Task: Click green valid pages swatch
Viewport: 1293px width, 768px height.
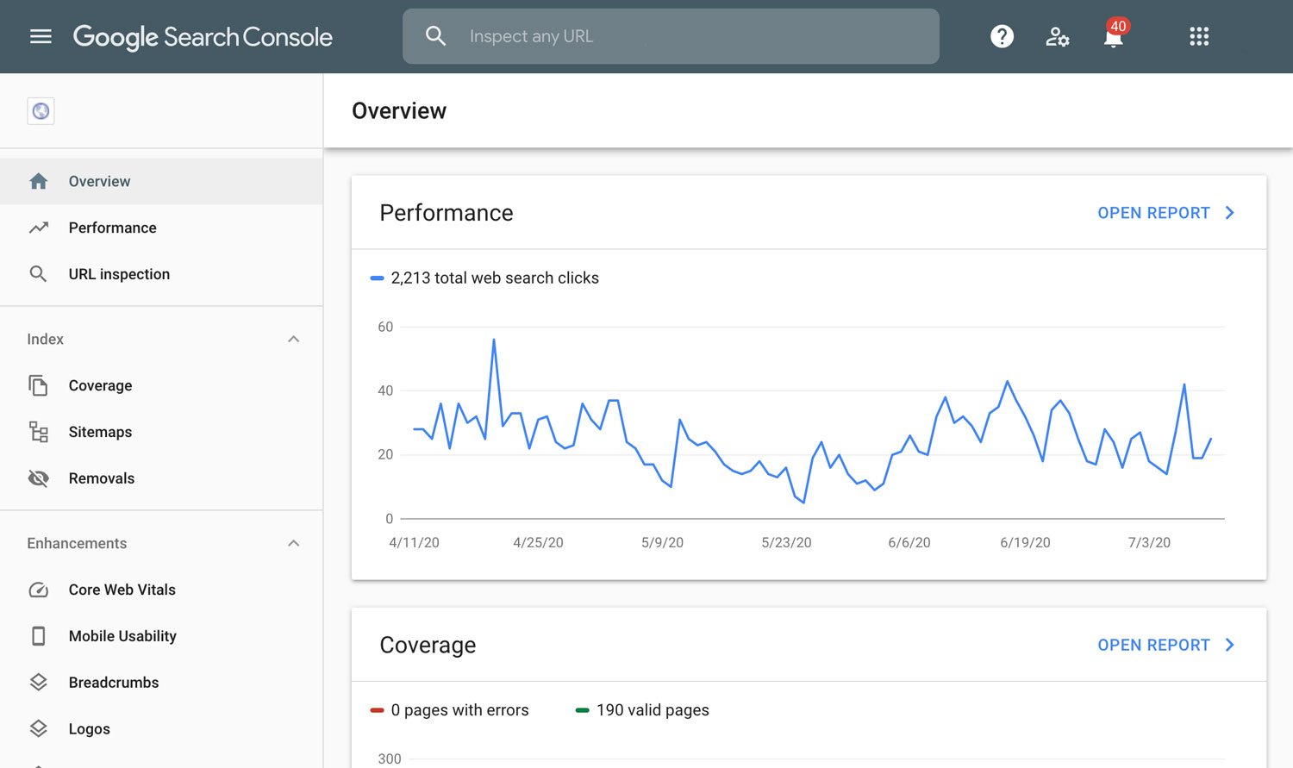Action: click(x=582, y=710)
